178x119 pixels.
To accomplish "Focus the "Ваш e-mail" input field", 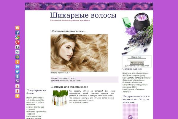I will tap(137, 59).
